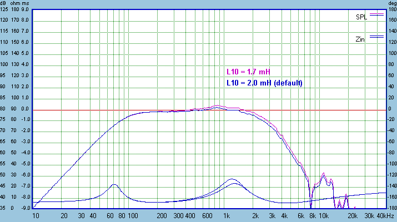Click the Zin legend label

point(361,39)
